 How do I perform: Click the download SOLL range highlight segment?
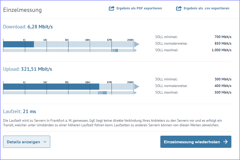tap(115, 50)
